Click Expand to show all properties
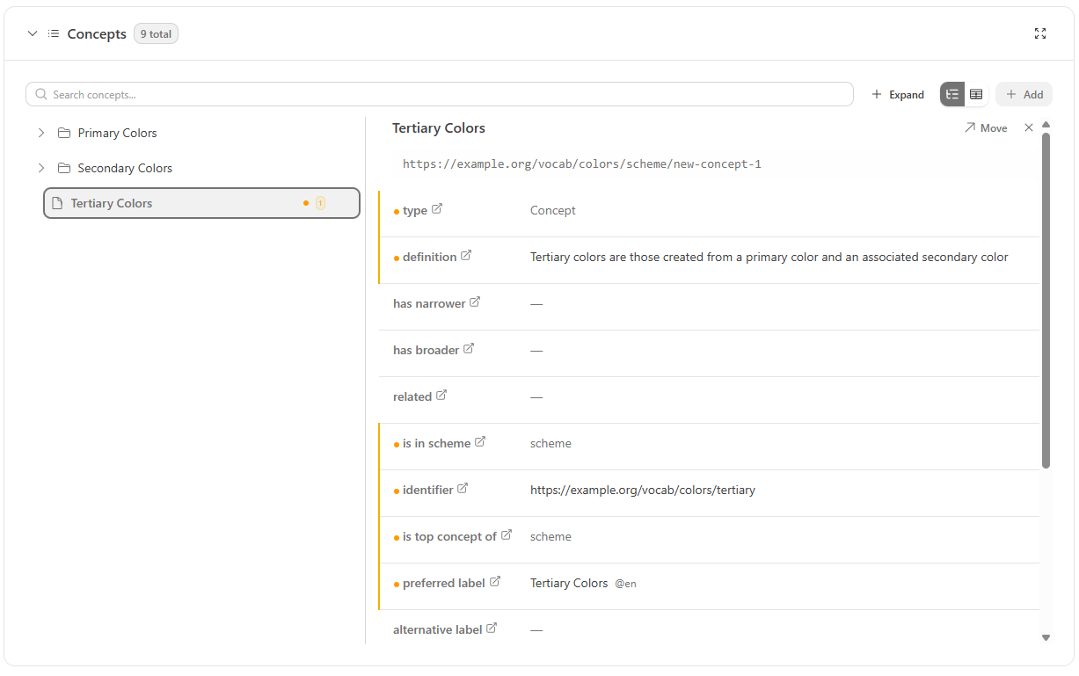This screenshot has width=1079, height=676. (898, 94)
